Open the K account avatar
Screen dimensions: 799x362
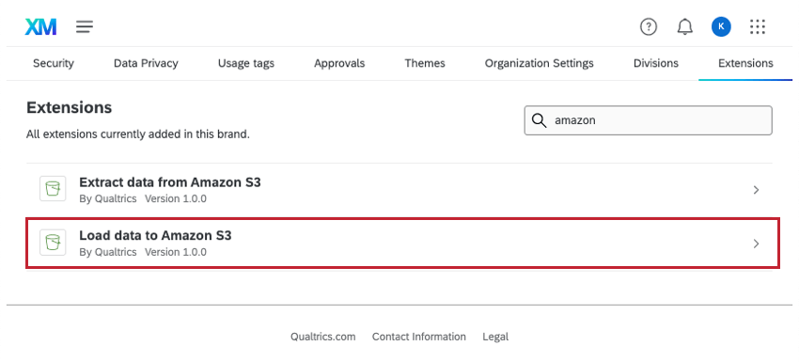click(721, 26)
